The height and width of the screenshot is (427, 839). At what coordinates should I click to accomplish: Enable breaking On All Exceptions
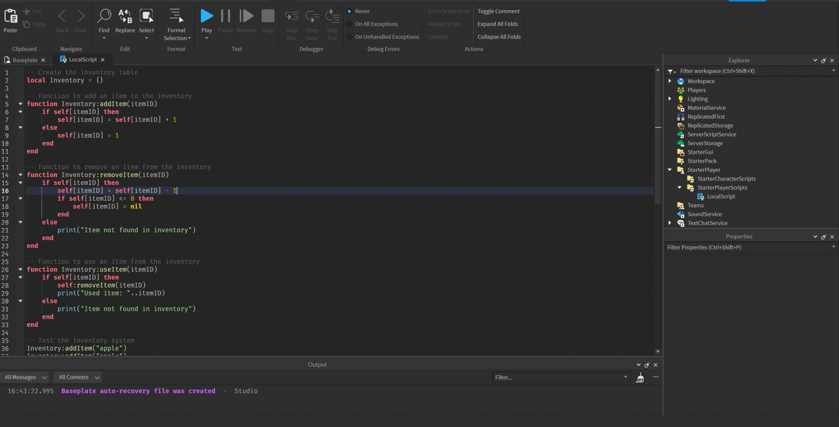[349, 24]
